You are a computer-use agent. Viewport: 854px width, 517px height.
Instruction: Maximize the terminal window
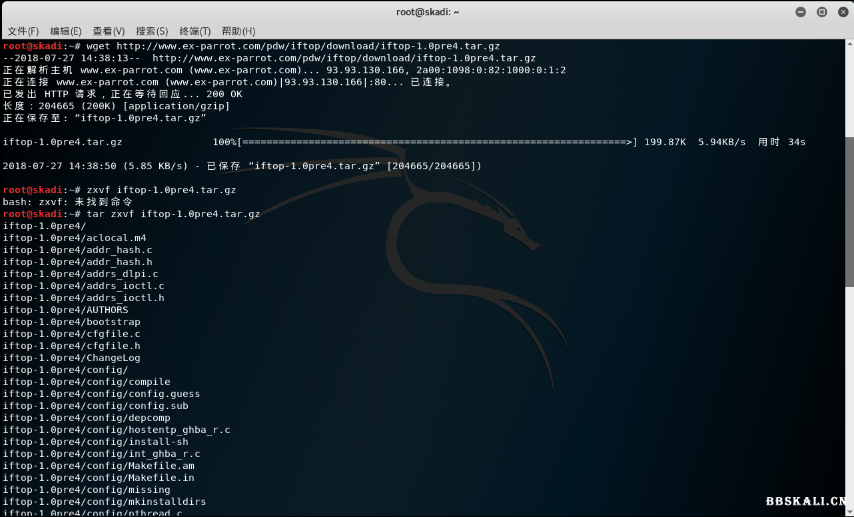pyautogui.click(x=821, y=12)
